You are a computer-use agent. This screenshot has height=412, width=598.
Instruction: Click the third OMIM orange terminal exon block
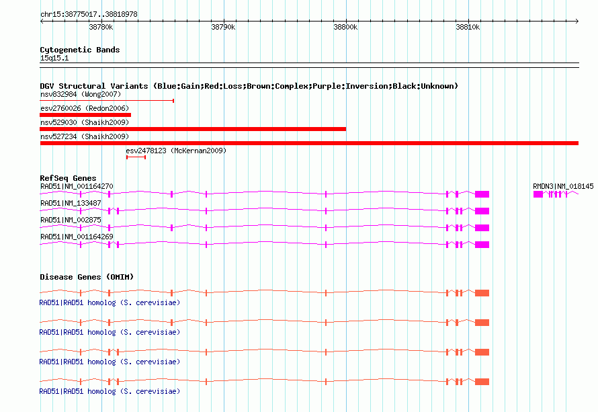[482, 352]
